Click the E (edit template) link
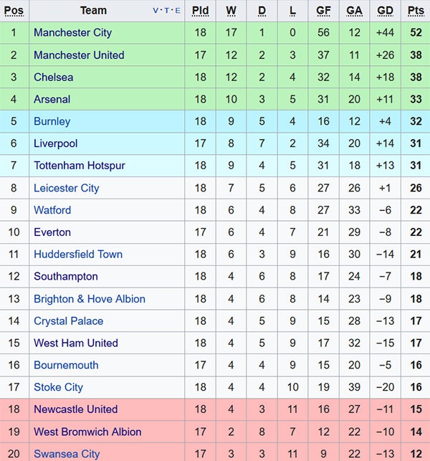Screen dimensions: 430x461 tap(177, 11)
